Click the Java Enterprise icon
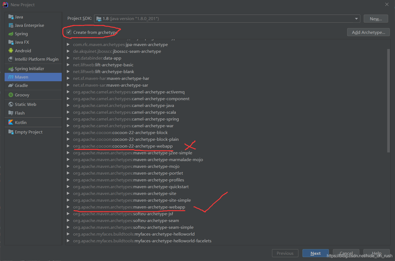The height and width of the screenshot is (261, 395). pyautogui.click(x=11, y=25)
